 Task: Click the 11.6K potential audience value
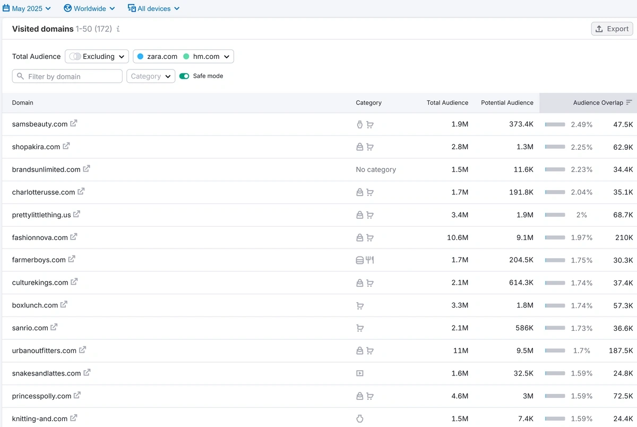523,169
